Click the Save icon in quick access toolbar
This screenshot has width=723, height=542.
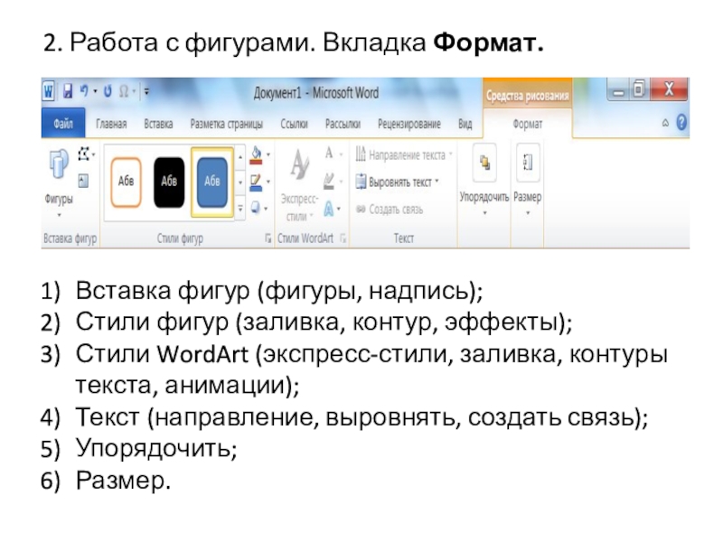click(x=66, y=91)
